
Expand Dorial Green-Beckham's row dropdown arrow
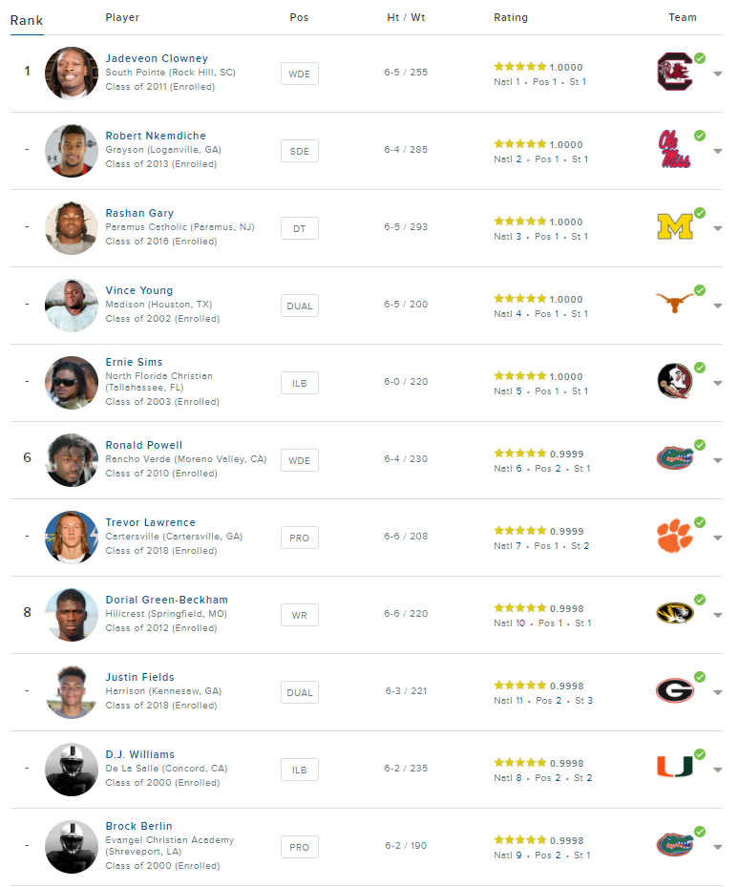point(718,616)
